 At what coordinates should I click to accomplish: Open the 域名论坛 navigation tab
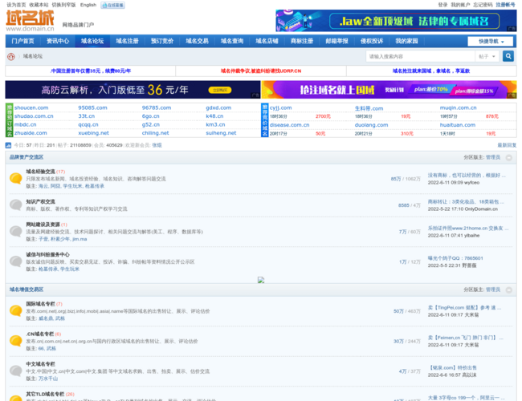pos(92,41)
